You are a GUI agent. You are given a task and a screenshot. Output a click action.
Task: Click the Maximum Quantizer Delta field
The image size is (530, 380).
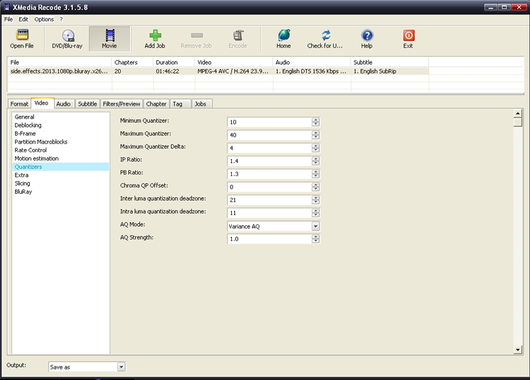pyautogui.click(x=270, y=148)
